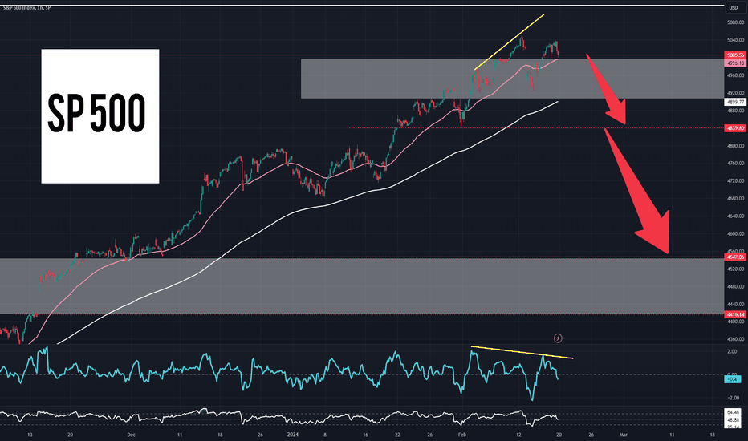Click the 5040.00 price scale tick
Screen dimensions: 748x441
tap(736, 40)
